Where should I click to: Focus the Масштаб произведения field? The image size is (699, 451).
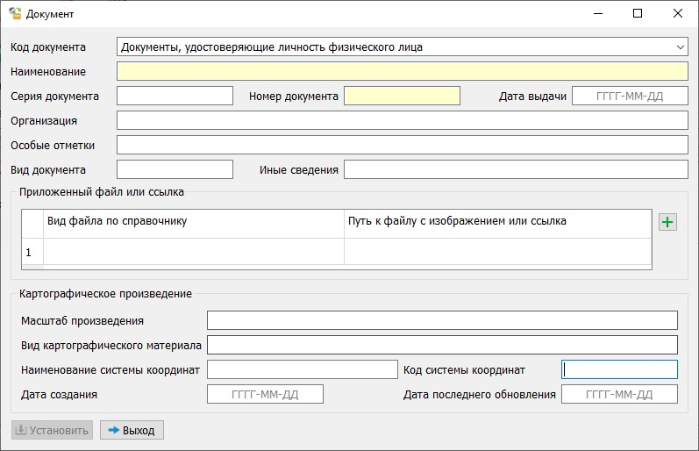(x=442, y=320)
